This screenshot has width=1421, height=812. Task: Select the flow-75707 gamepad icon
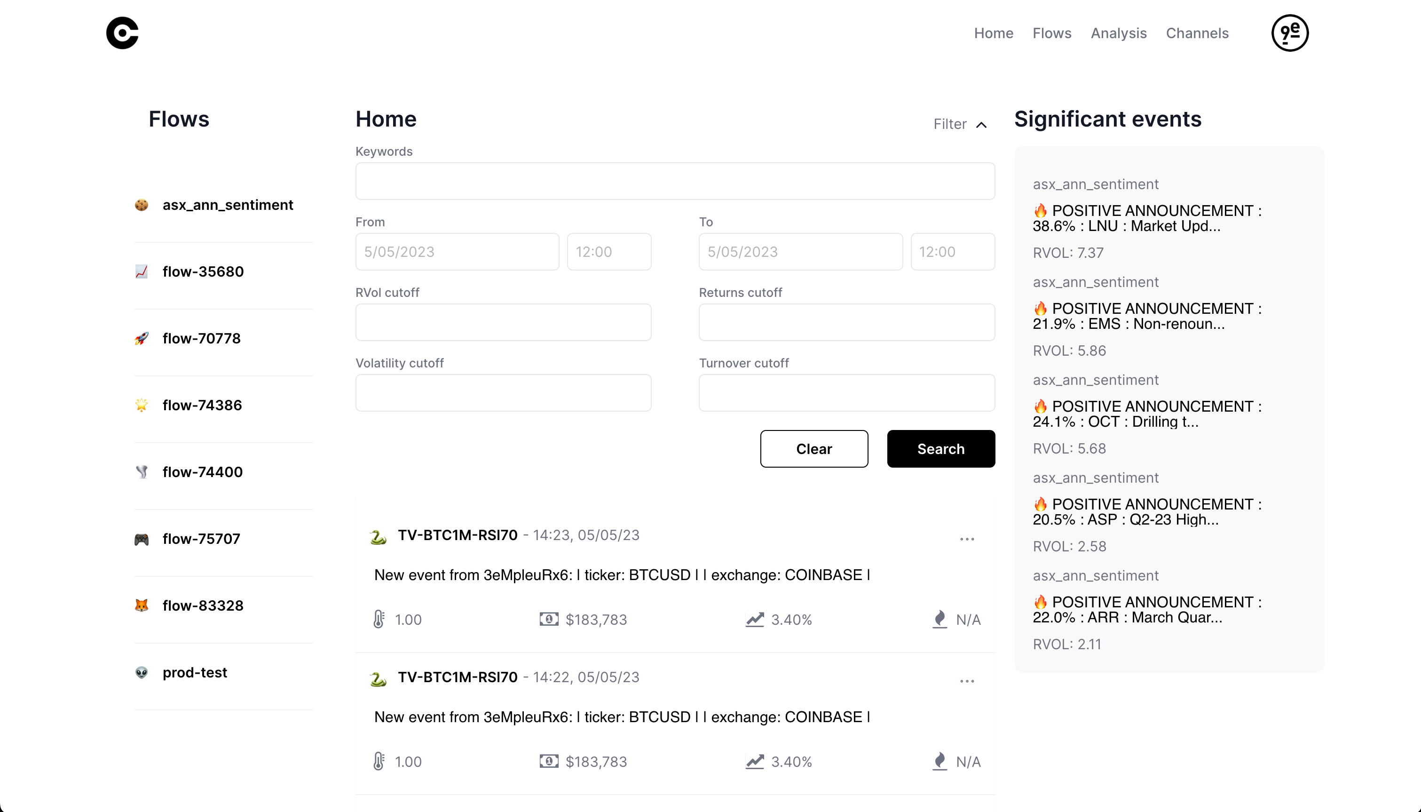142,539
